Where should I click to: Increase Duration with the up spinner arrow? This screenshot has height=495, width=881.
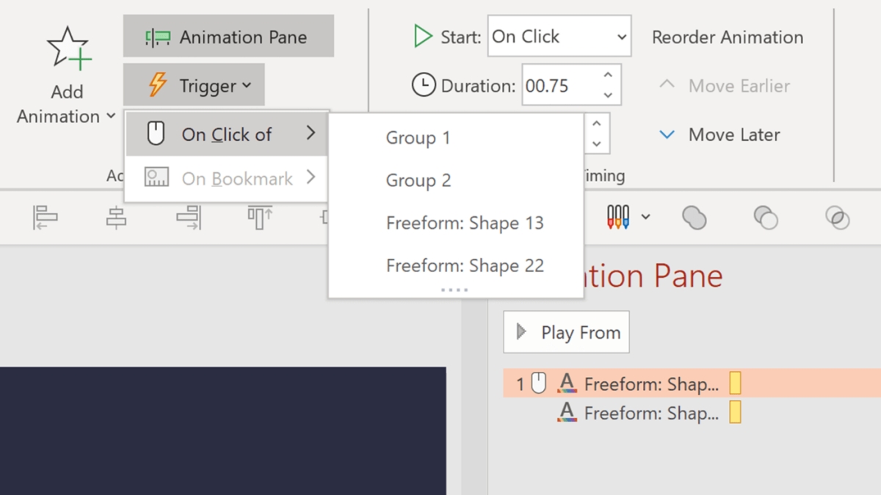click(608, 76)
